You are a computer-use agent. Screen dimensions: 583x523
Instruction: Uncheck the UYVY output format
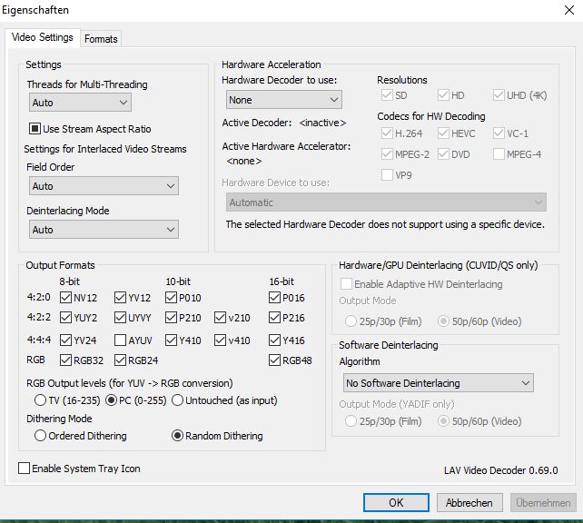pos(120,318)
